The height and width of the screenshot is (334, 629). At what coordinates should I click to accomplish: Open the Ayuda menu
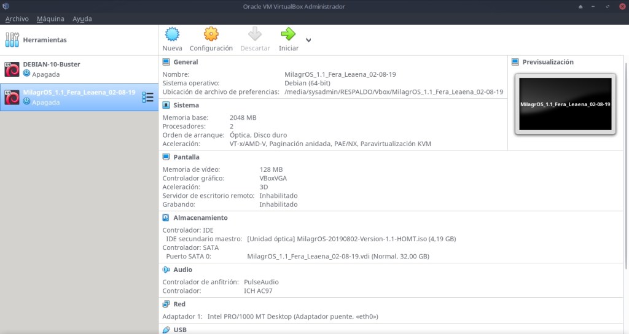click(x=82, y=19)
